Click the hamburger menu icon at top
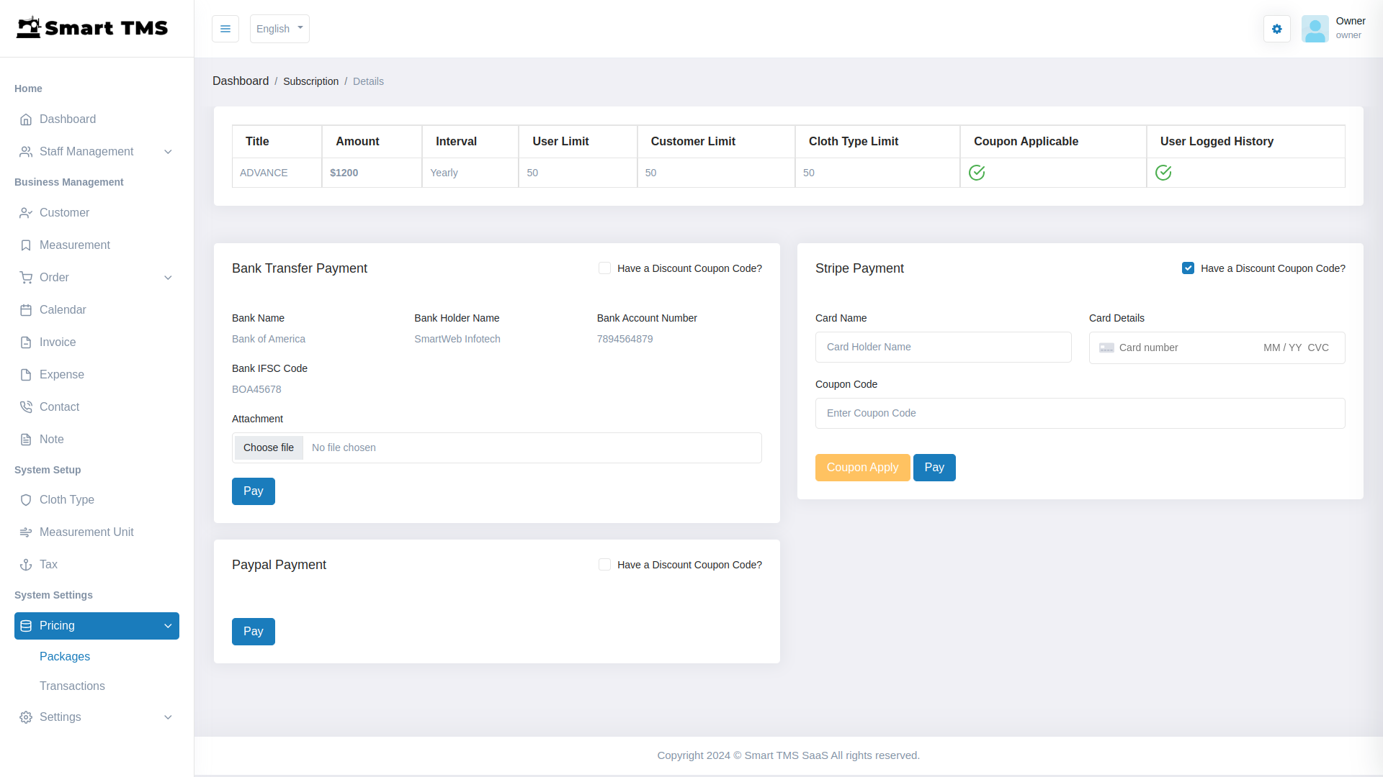 (x=225, y=29)
